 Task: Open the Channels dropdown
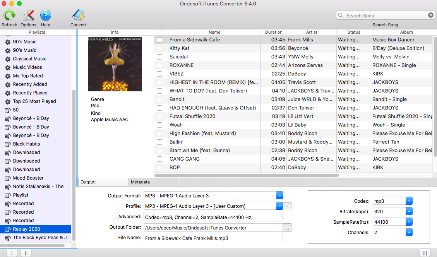click(x=409, y=232)
